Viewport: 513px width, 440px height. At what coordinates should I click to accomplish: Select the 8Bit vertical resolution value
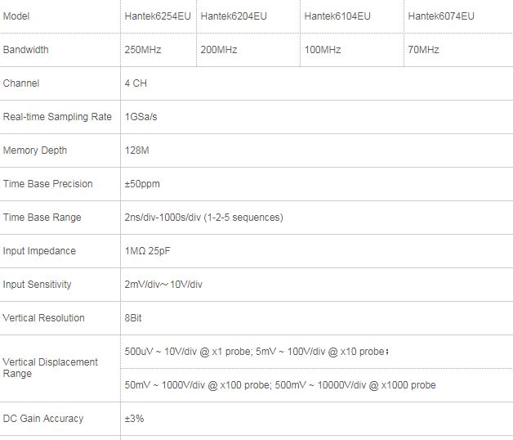click(133, 318)
